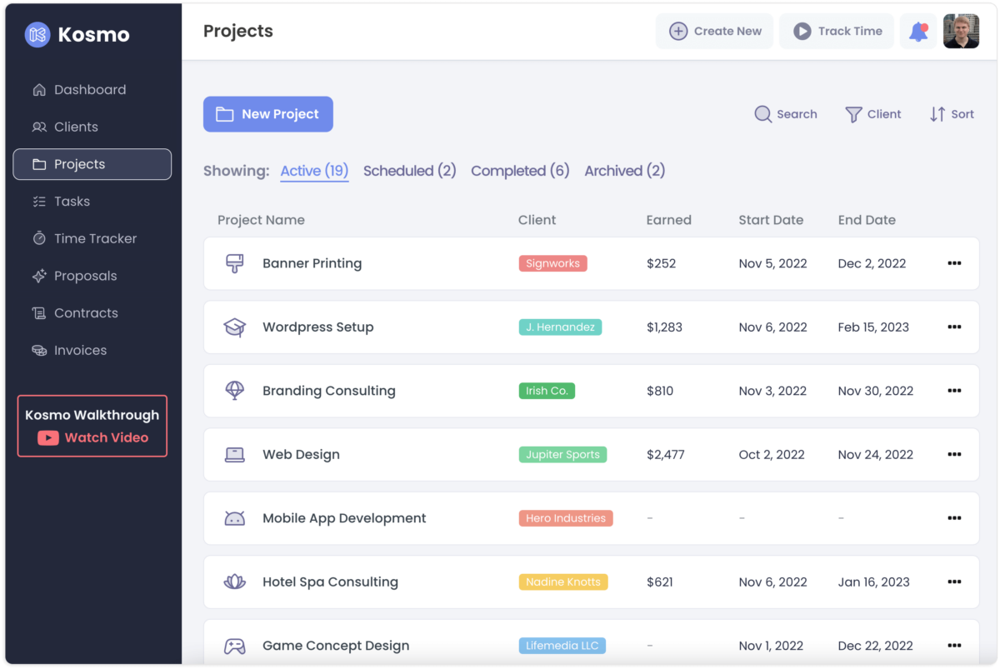1000x669 pixels.
Task: Show Archived projects
Action: point(624,171)
